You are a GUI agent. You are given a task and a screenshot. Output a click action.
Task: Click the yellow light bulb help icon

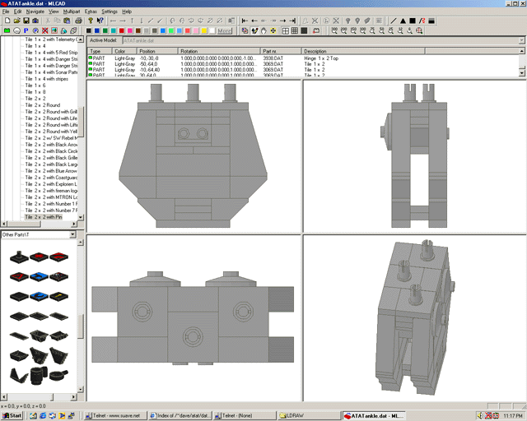(91, 21)
